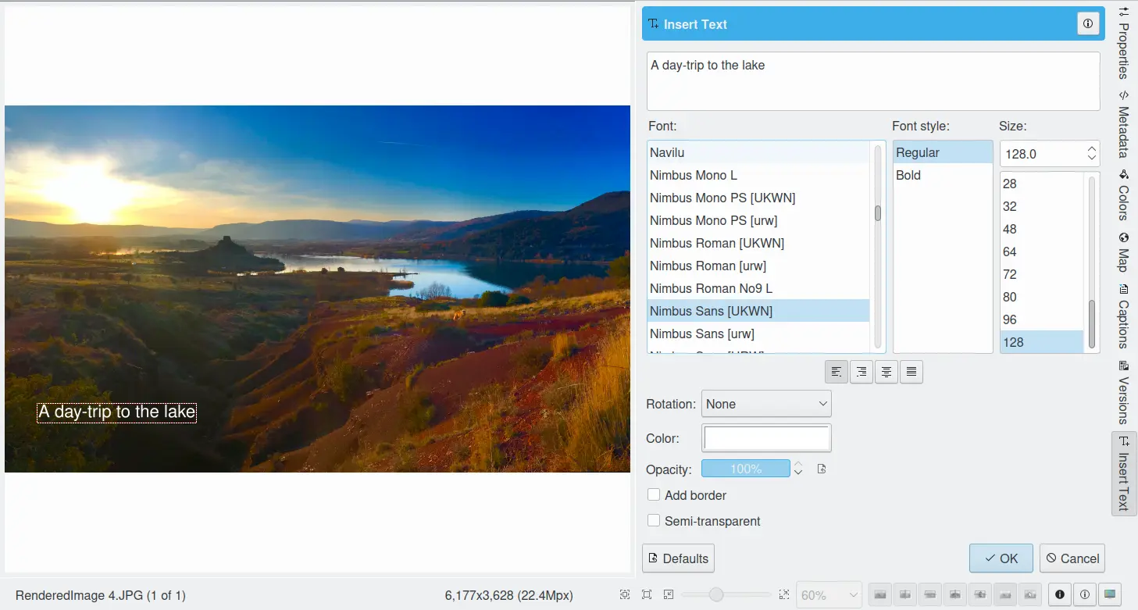Click OK to apply the text
This screenshot has height=610, width=1138.
[1001, 558]
